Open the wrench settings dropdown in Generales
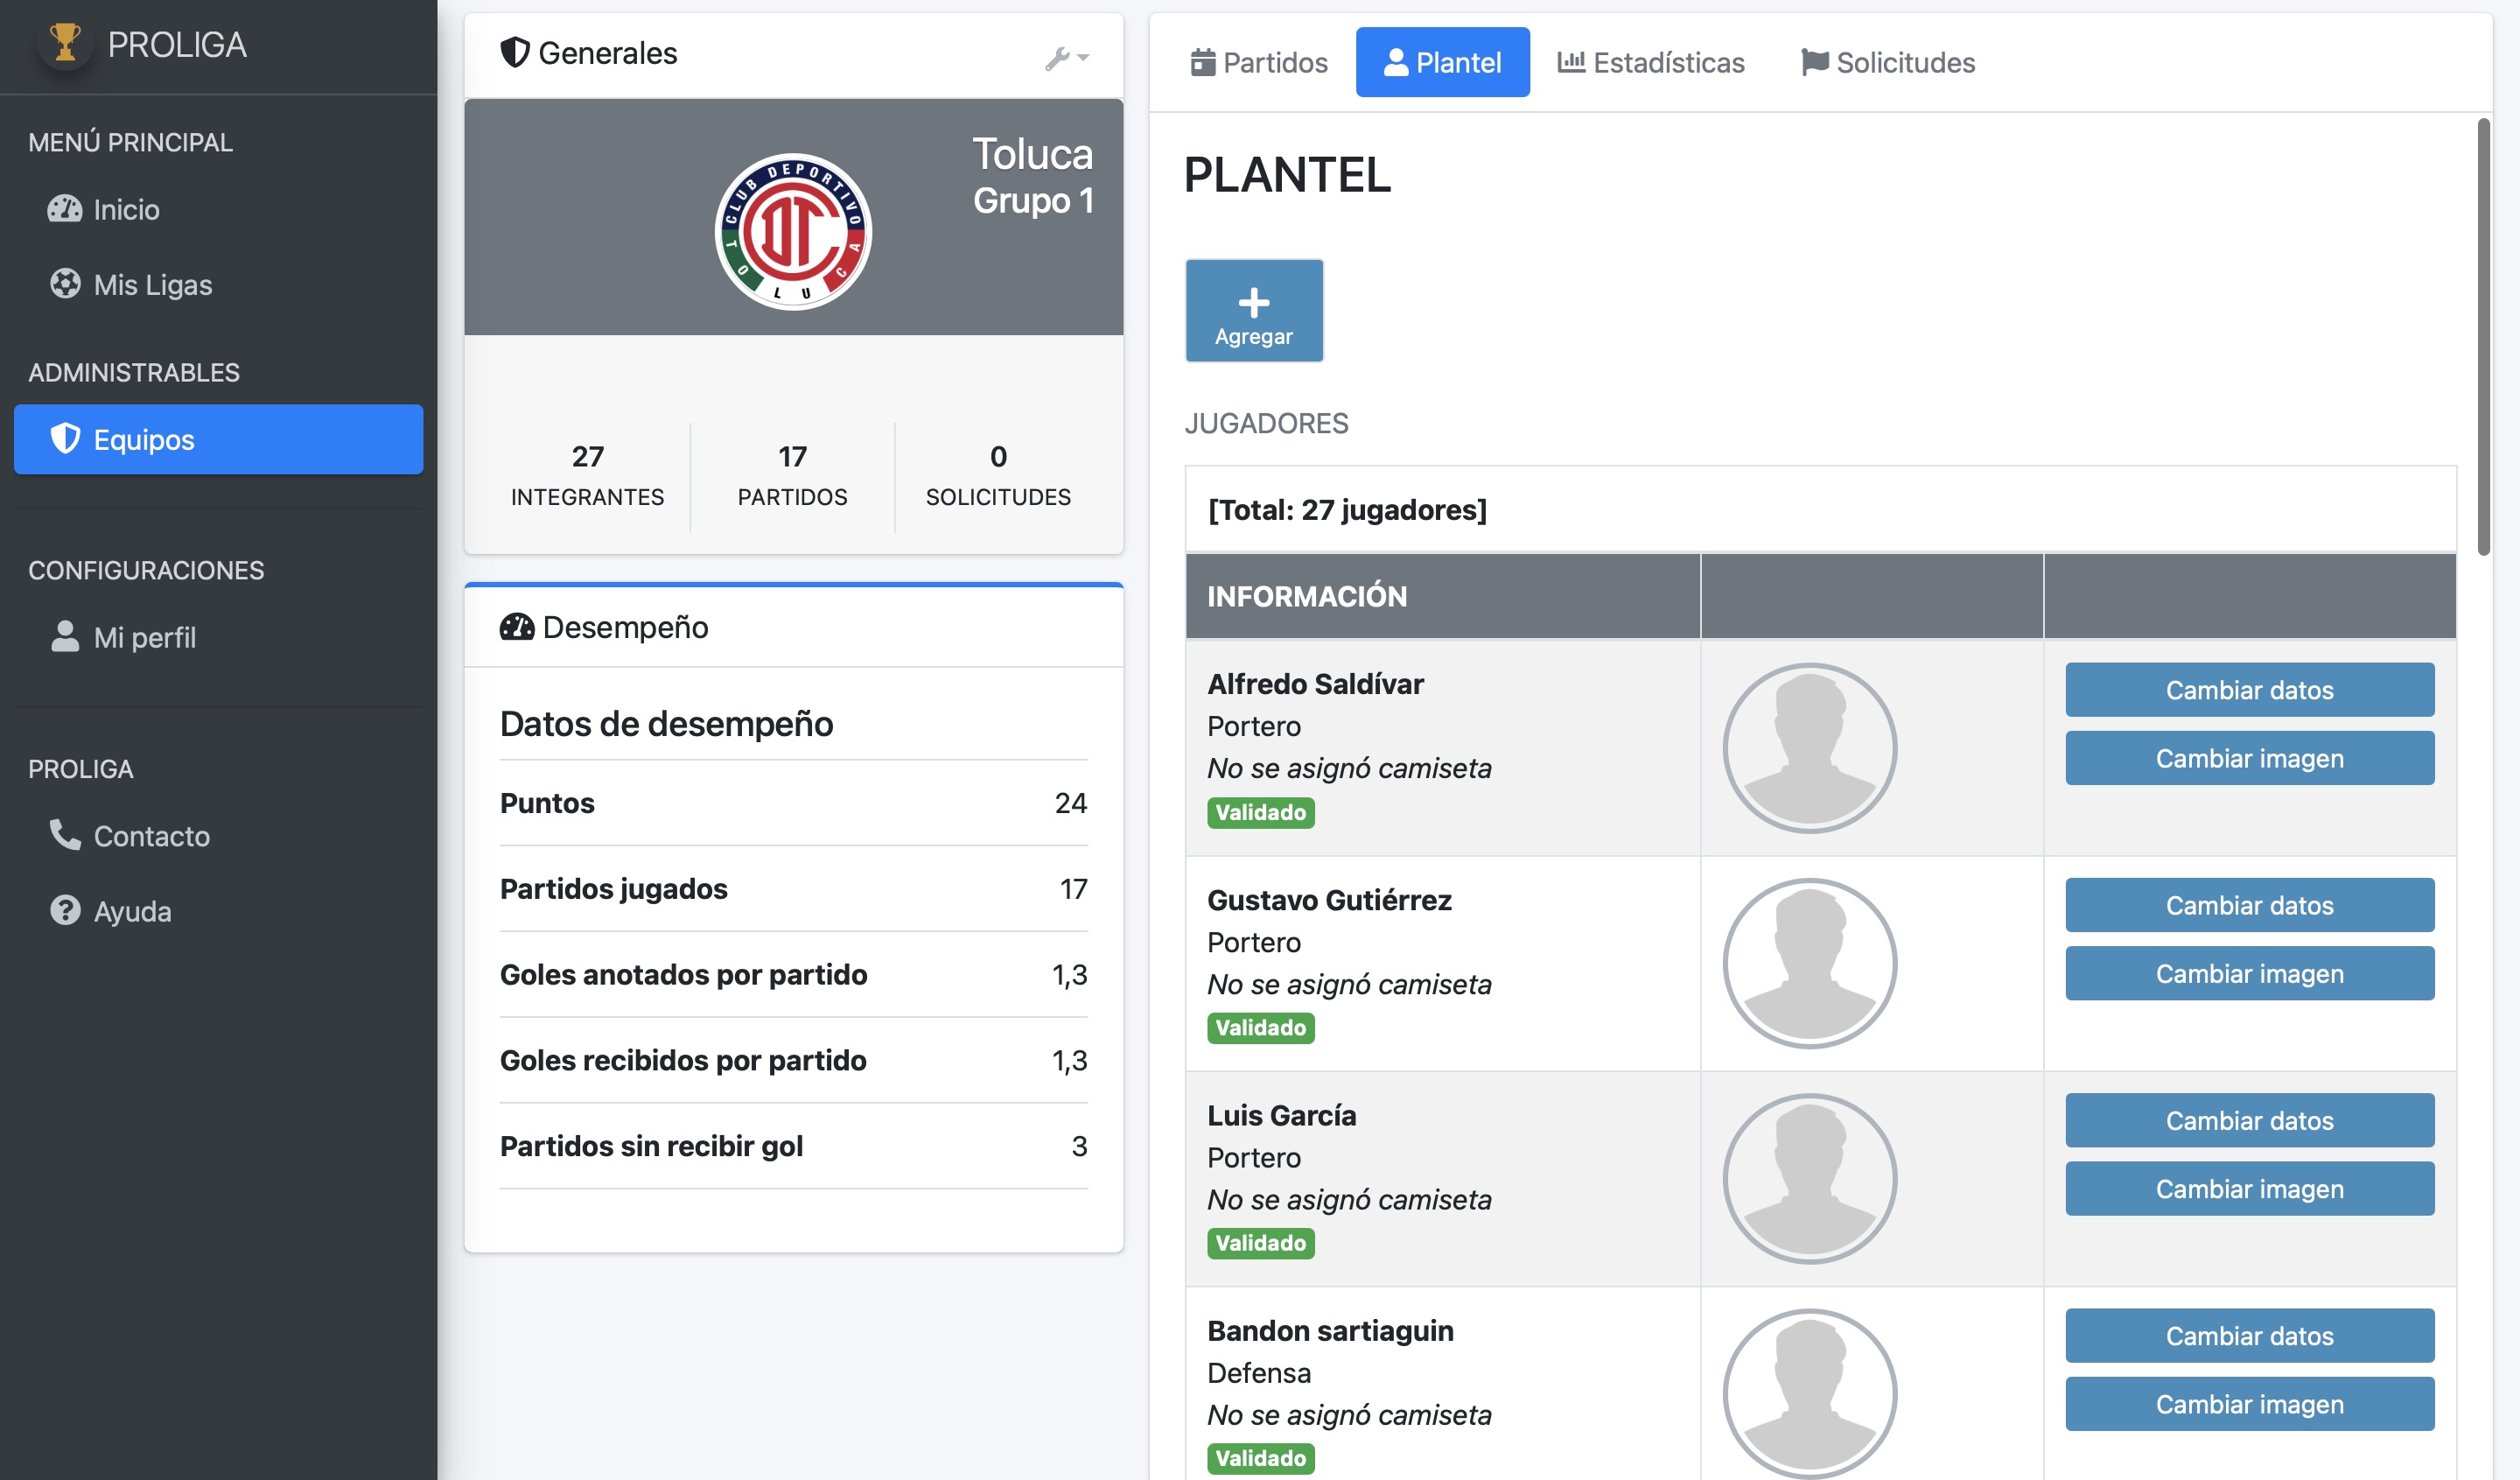This screenshot has height=1480, width=2520. click(x=1067, y=58)
